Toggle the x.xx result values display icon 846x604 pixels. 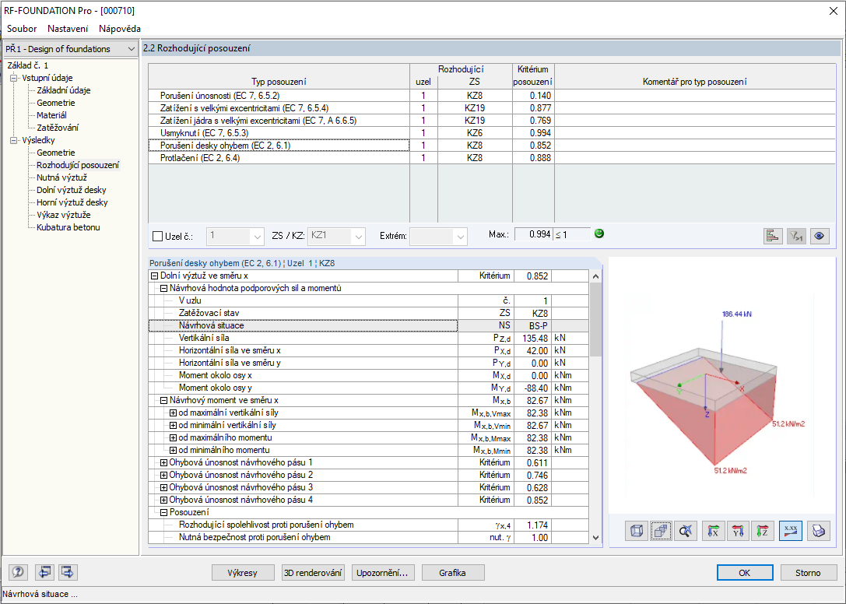click(x=791, y=531)
